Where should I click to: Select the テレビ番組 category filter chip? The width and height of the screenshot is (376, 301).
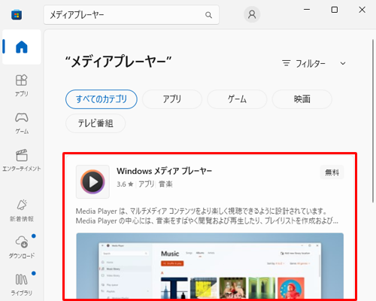pyautogui.click(x=96, y=123)
